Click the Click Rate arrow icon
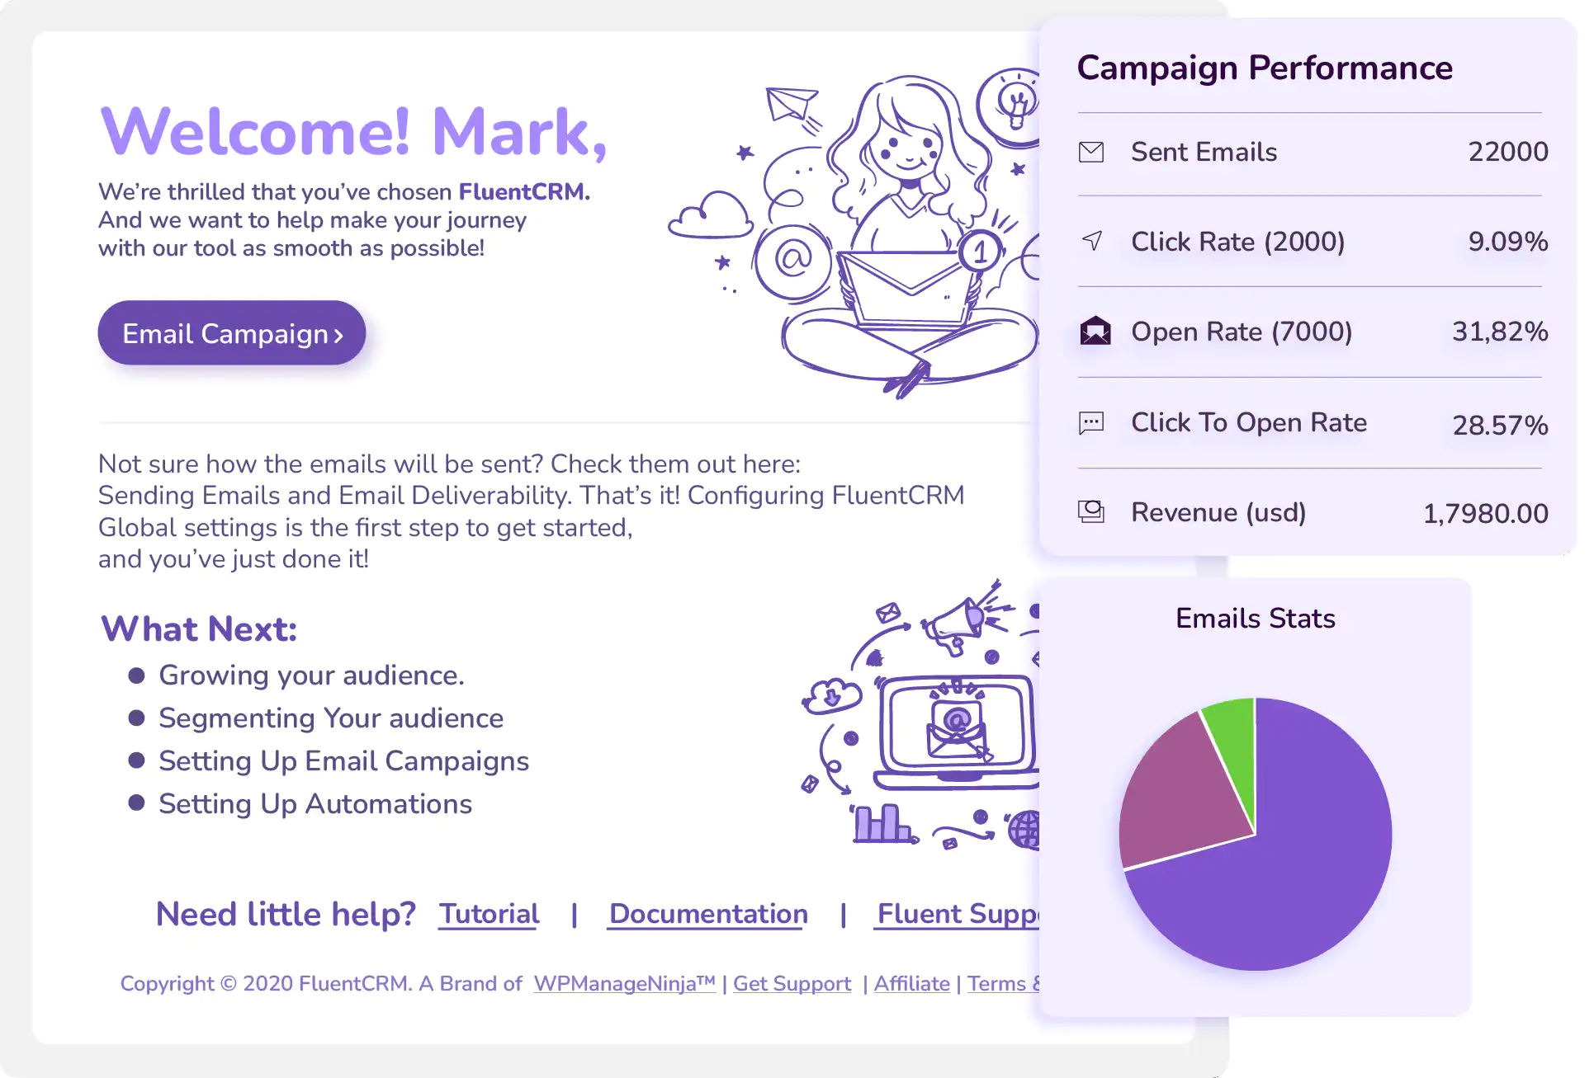This screenshot has width=1594, height=1078. [1092, 241]
